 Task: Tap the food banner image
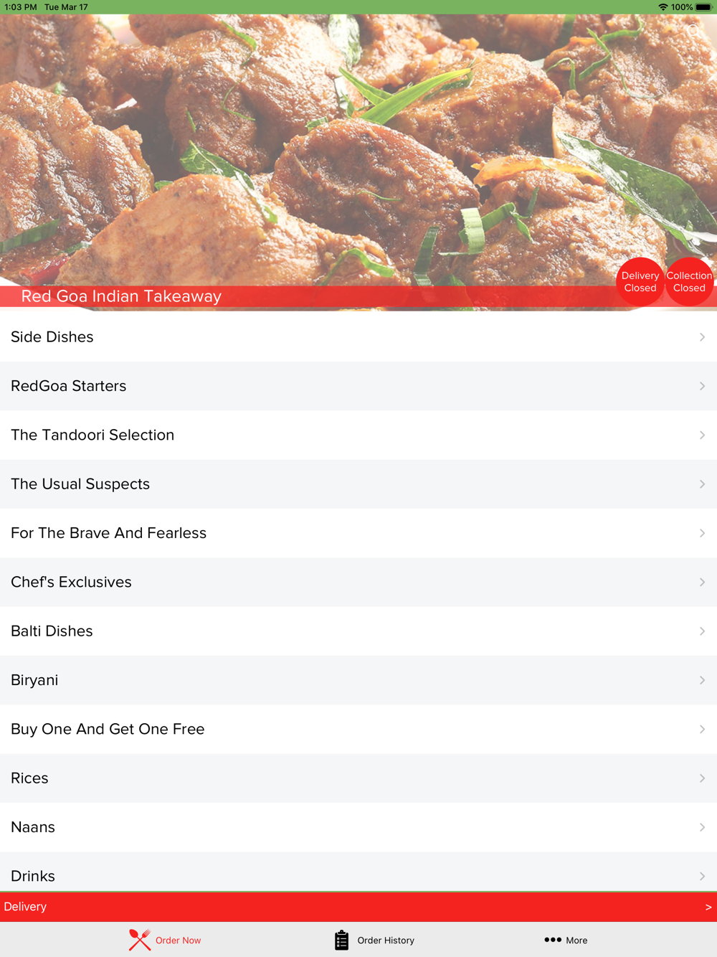point(358,151)
